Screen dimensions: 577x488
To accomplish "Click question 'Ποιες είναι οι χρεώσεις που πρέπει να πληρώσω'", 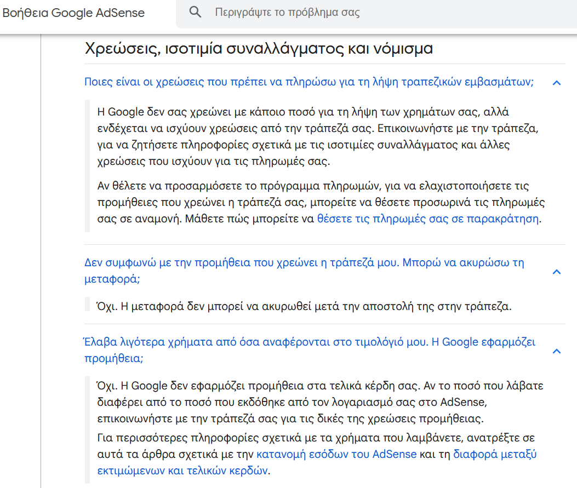I will [x=309, y=82].
